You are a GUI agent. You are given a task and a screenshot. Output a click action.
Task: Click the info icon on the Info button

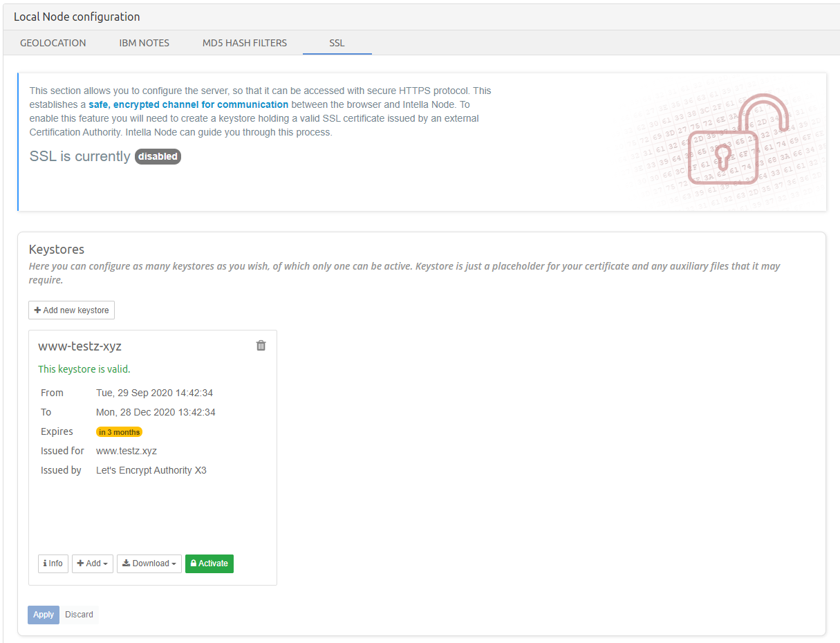(46, 563)
